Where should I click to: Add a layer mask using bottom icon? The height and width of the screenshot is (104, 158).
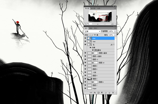[98, 92]
